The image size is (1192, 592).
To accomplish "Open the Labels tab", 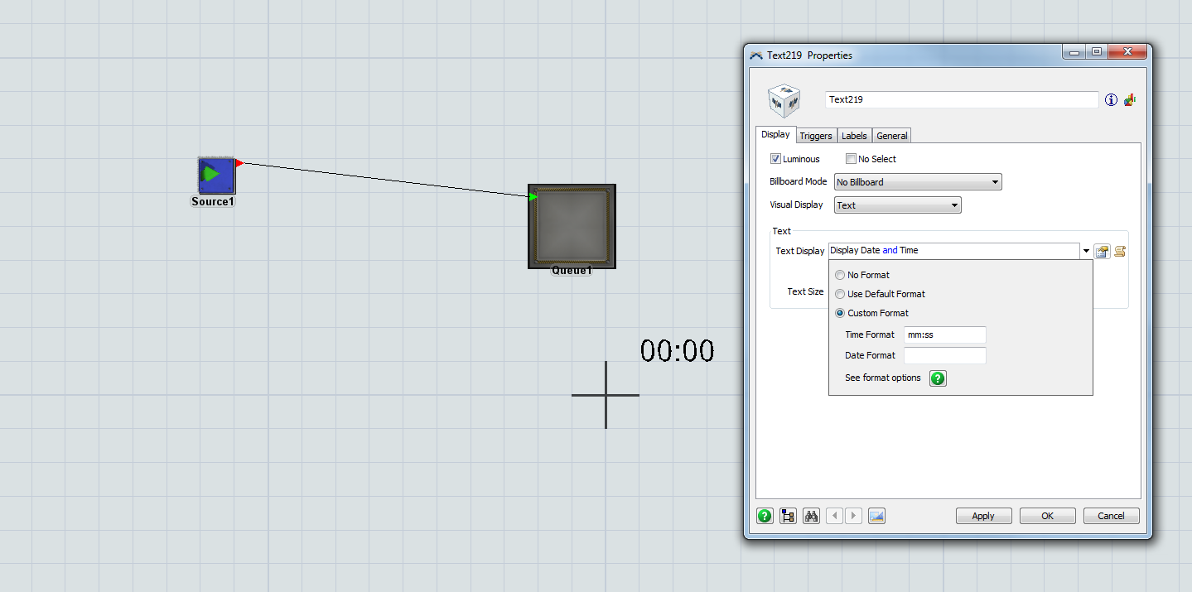I will 854,136.
